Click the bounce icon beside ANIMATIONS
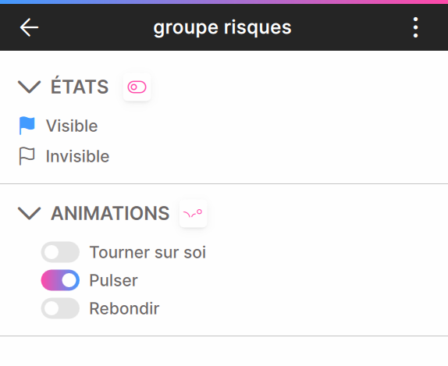 click(193, 214)
